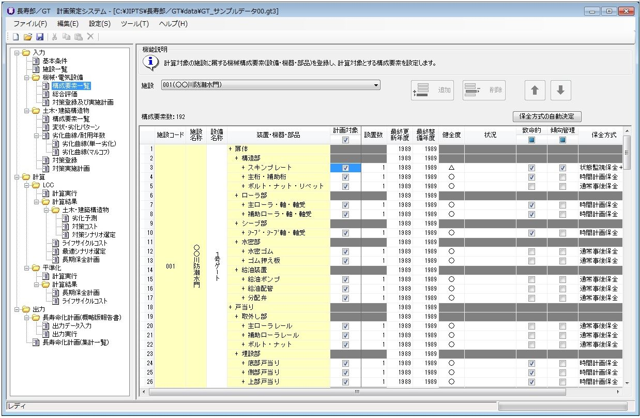
Task: Toggle the 計画対象 header checkbox
Action: coord(345,140)
